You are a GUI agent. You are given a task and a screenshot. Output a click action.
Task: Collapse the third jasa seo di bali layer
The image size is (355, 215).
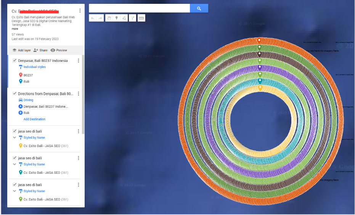click(x=14, y=191)
